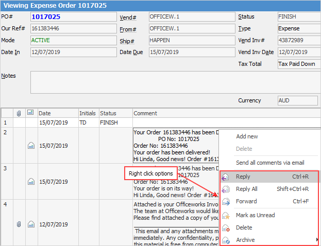This screenshot has height=246, width=321.
Task: Expand the Archive submenu arrow
Action: [x=316, y=240]
